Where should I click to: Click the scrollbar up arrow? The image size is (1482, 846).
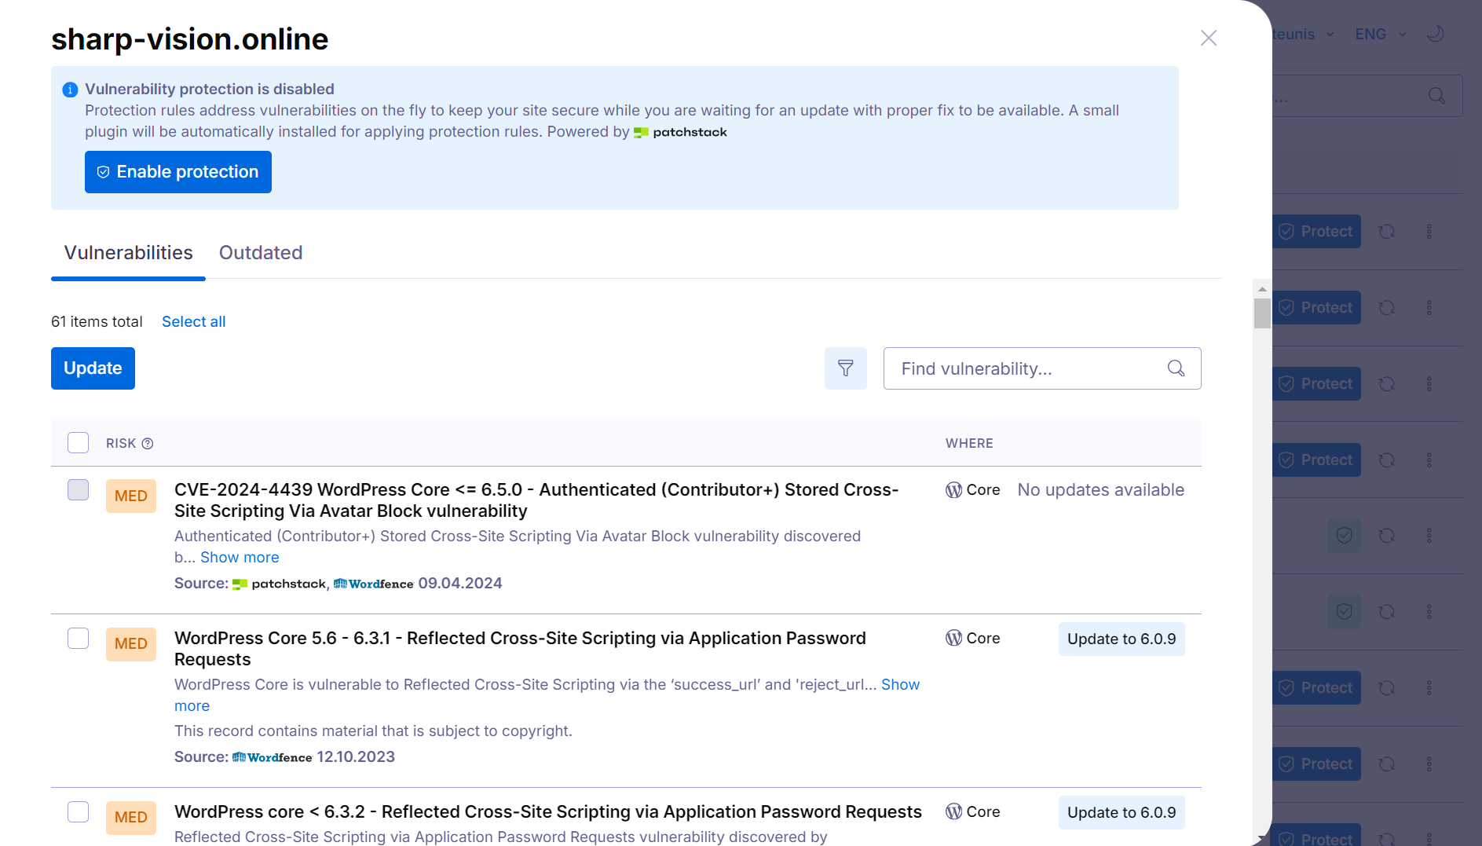[1262, 289]
